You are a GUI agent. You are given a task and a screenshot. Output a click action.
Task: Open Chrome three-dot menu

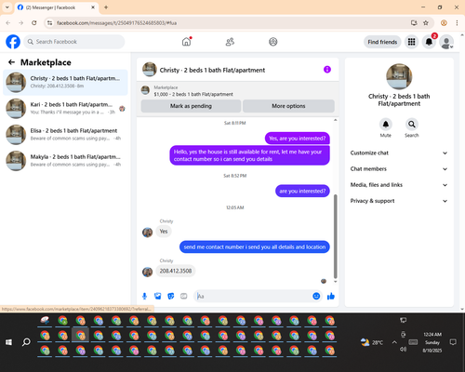(457, 23)
